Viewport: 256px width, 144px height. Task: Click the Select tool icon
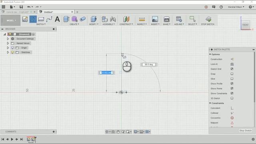(x=192, y=19)
